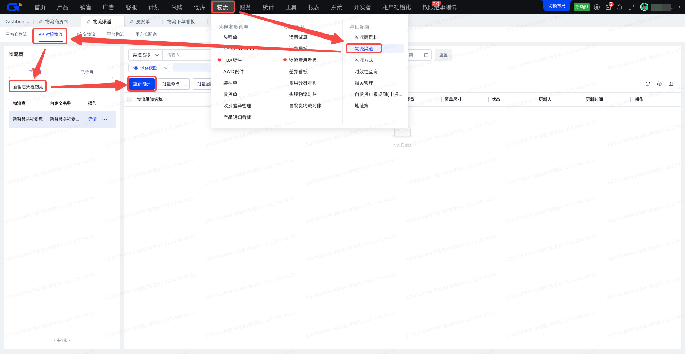
Task: Click the 请输入 channel name input
Action: [x=187, y=55]
